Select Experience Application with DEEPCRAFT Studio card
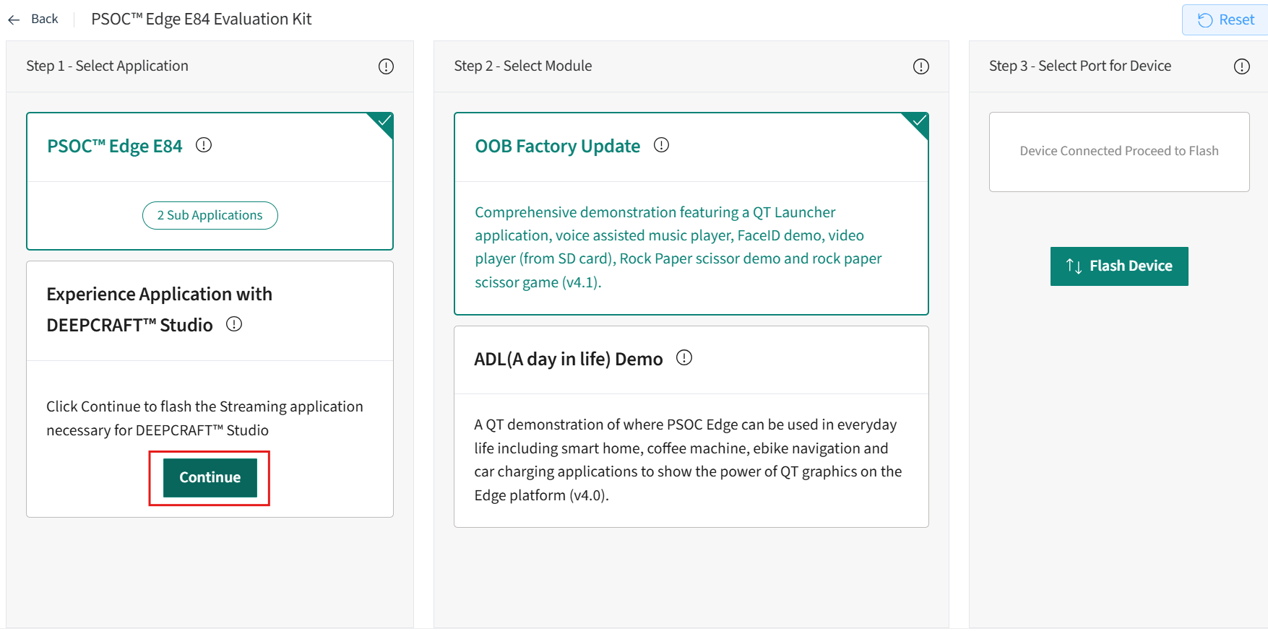 (159, 309)
